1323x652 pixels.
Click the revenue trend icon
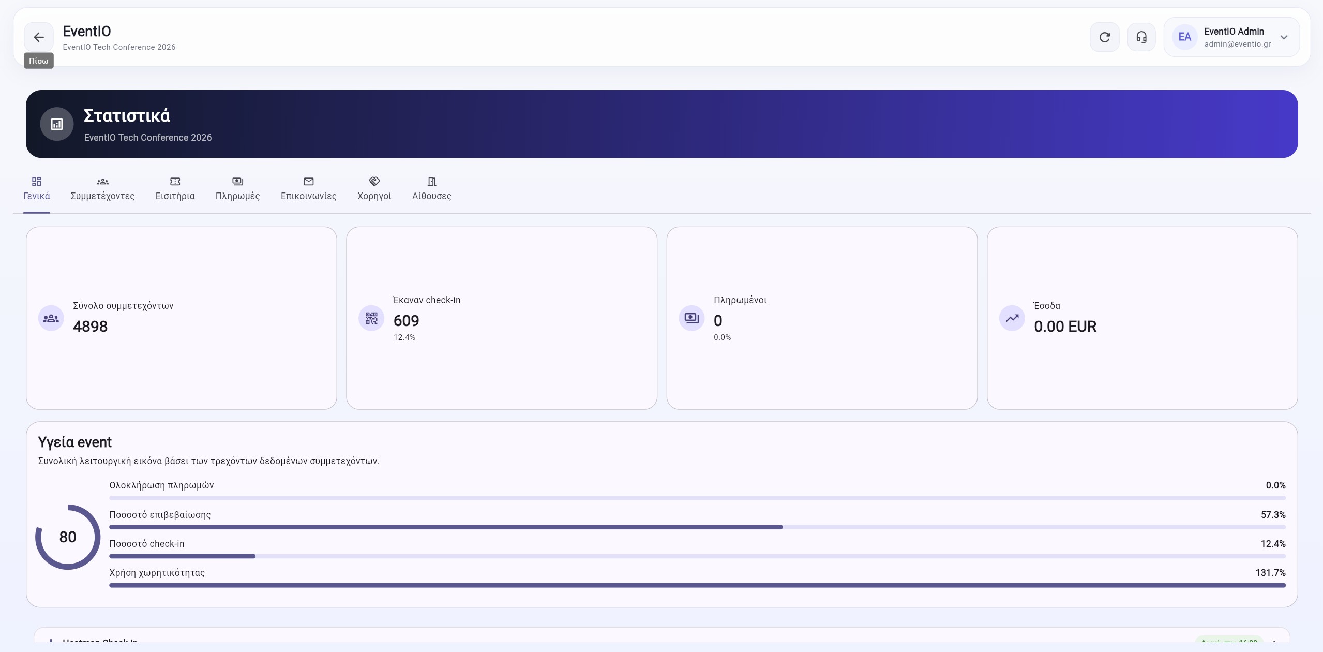[1012, 318]
